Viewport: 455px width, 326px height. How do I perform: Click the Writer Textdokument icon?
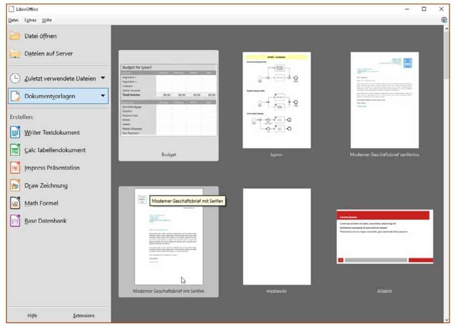click(15, 132)
